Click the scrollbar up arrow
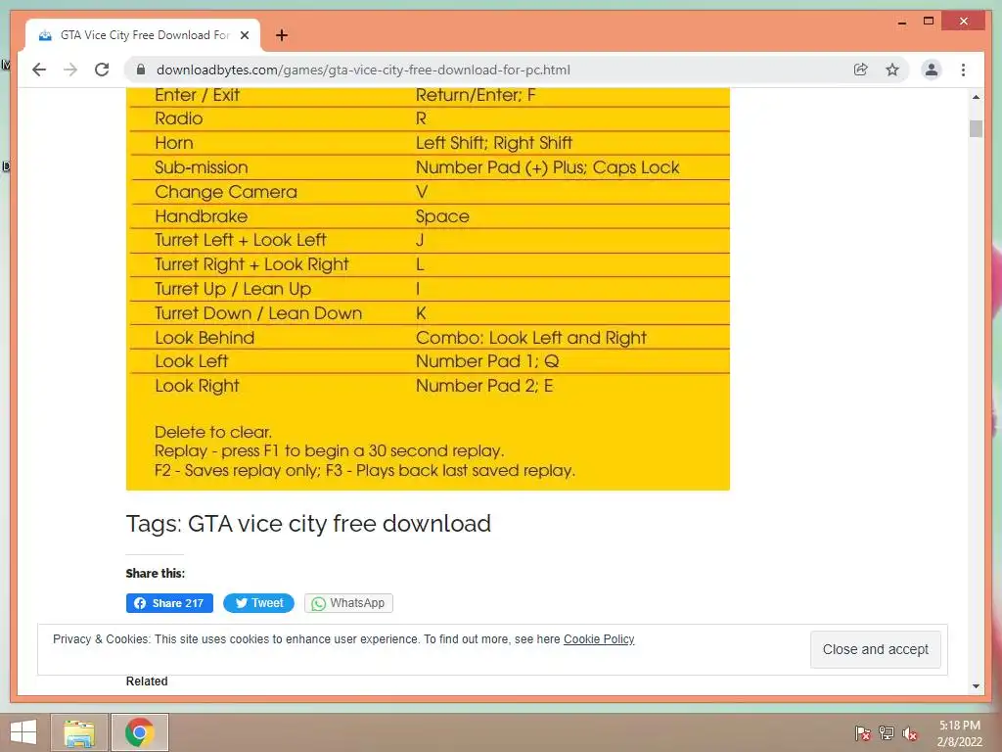The width and height of the screenshot is (1002, 752). point(976,97)
